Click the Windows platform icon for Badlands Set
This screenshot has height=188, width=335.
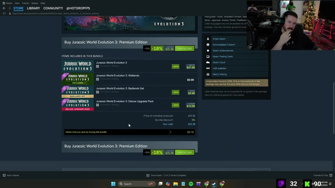[x=97, y=92]
